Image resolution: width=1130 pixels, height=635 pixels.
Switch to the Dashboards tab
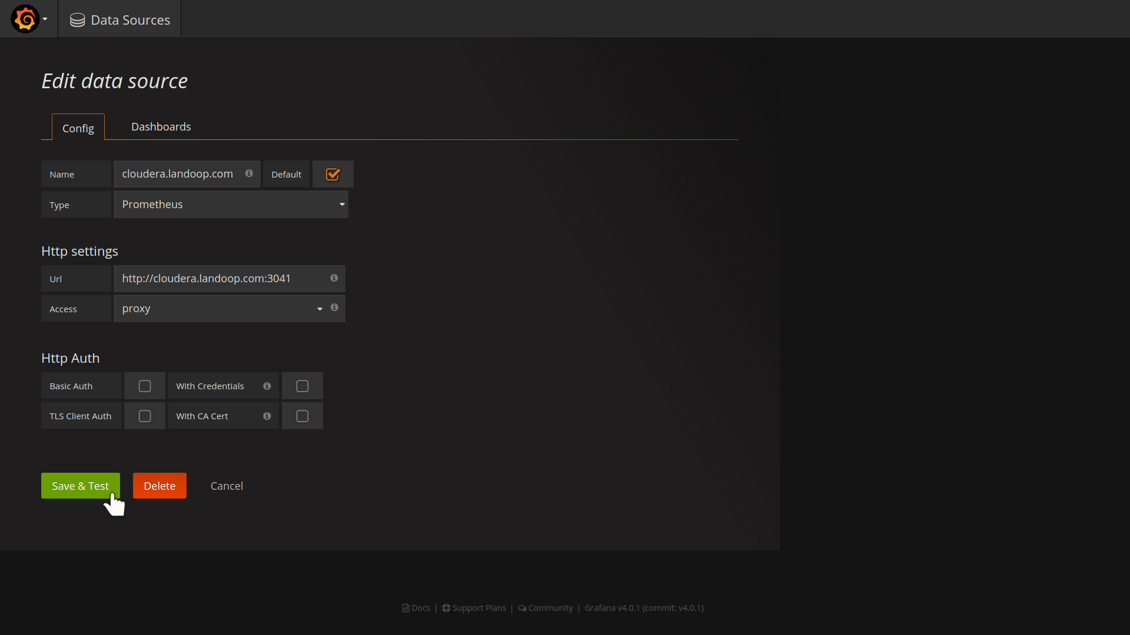click(x=161, y=126)
